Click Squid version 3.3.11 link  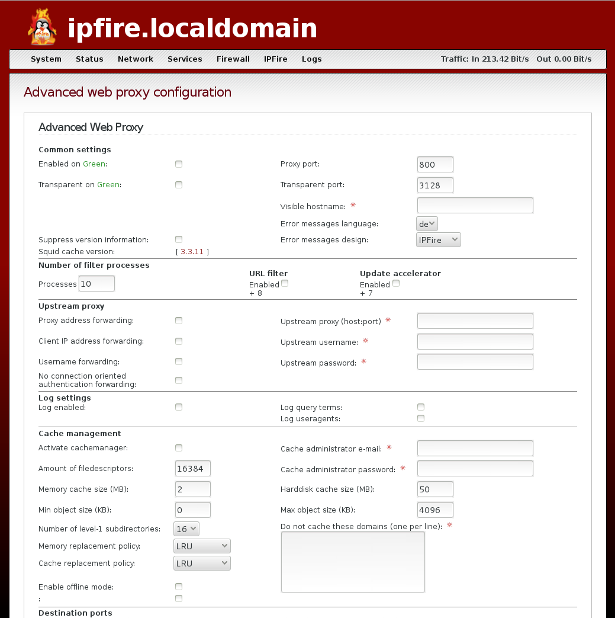coord(192,251)
